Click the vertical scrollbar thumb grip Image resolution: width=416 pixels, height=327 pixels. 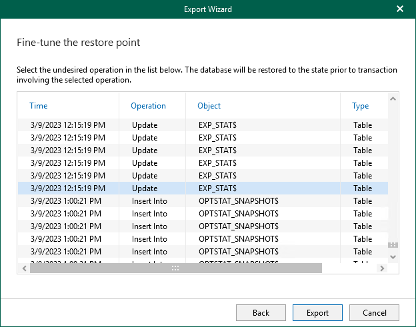[393, 245]
